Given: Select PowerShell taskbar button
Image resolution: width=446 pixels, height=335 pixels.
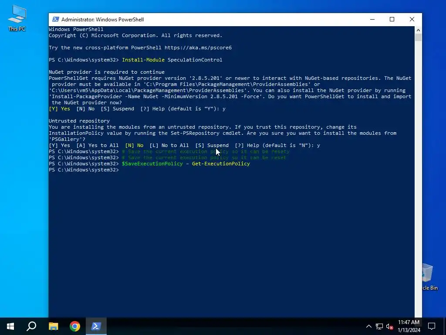Looking at the screenshot, I should pos(96,326).
